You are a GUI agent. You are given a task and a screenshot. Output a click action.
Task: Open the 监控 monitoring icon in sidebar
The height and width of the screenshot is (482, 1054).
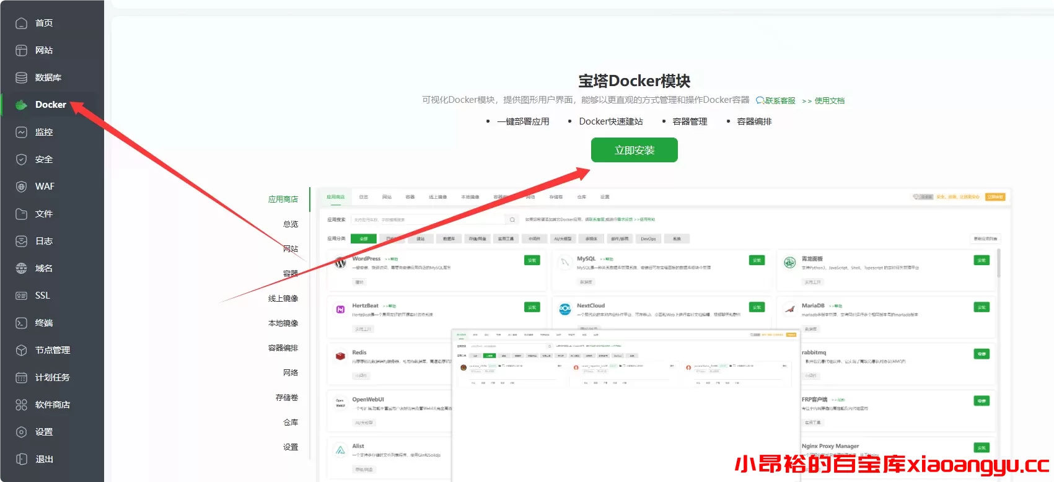click(21, 132)
